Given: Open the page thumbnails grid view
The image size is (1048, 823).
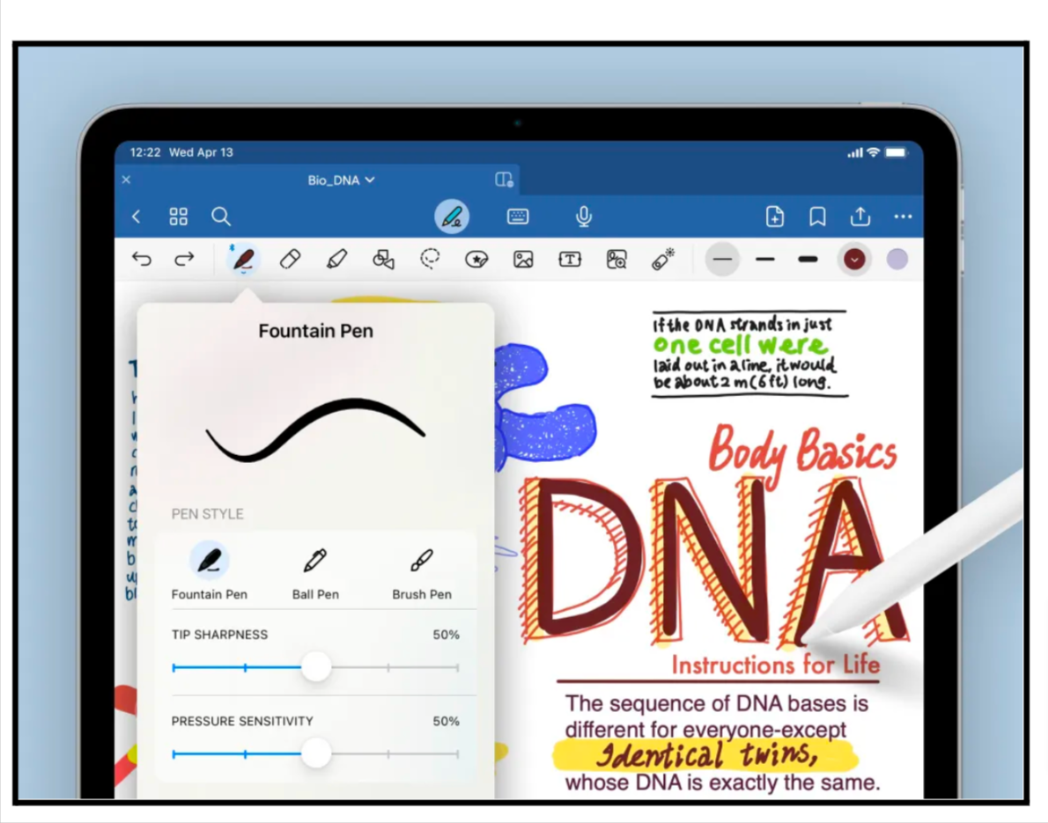Looking at the screenshot, I should click(x=178, y=216).
